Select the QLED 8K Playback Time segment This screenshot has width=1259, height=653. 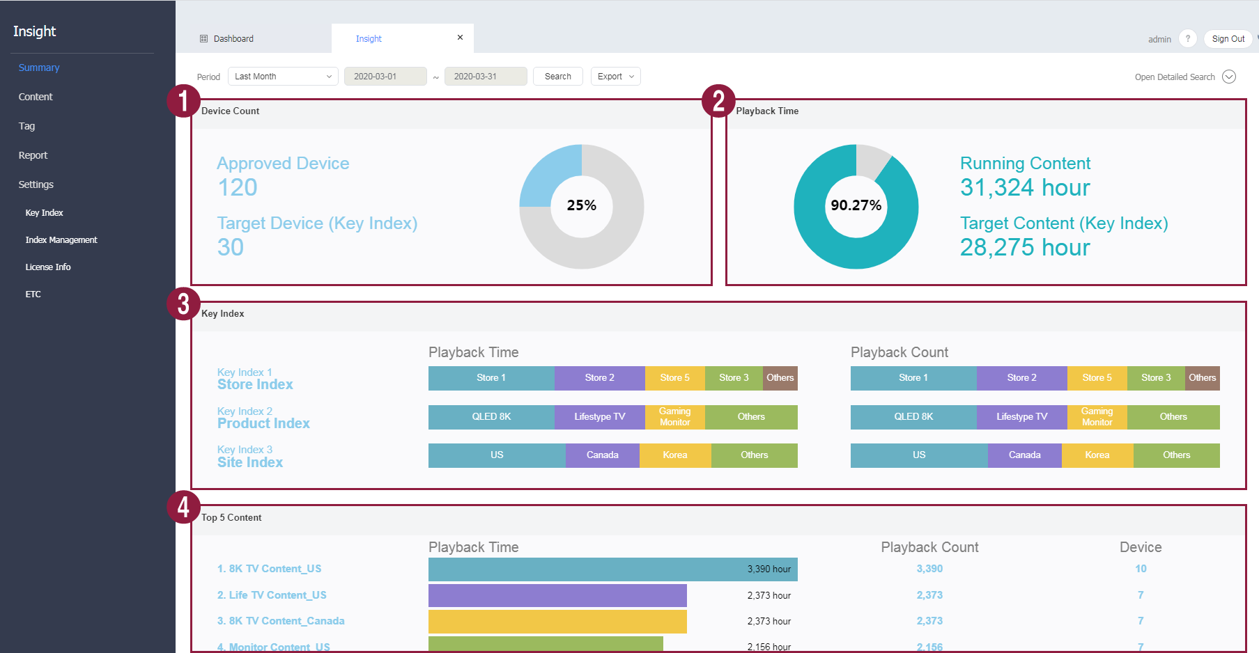click(x=491, y=417)
